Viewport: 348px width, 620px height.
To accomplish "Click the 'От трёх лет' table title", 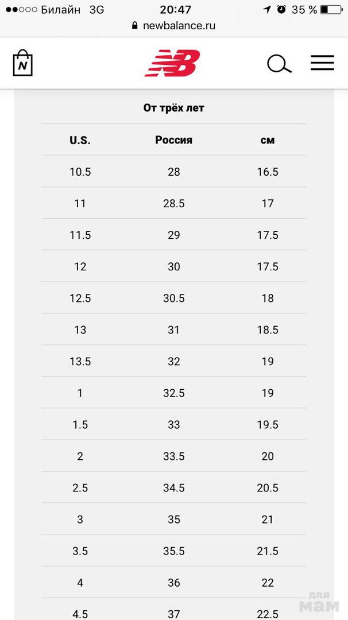I will [x=173, y=108].
